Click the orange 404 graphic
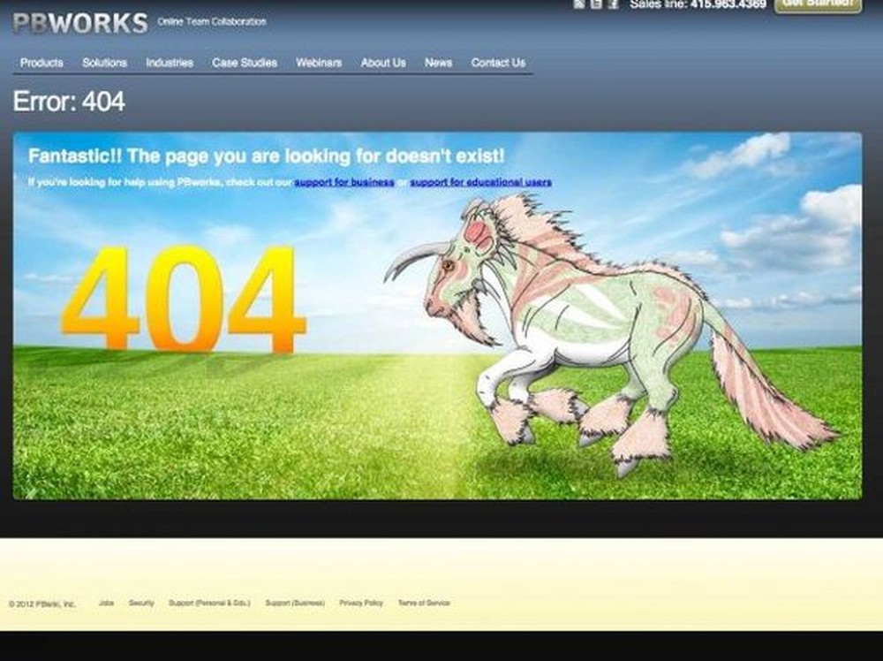This screenshot has height=661, width=883. point(185,300)
